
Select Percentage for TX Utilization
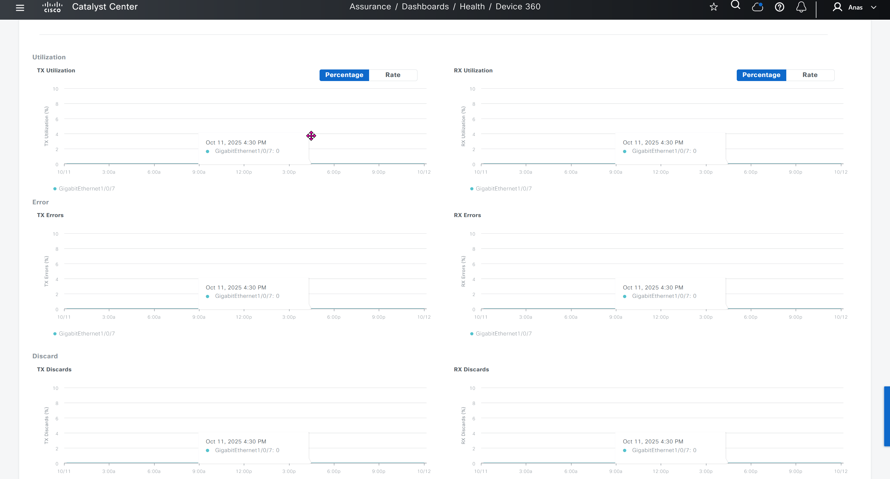coord(344,75)
